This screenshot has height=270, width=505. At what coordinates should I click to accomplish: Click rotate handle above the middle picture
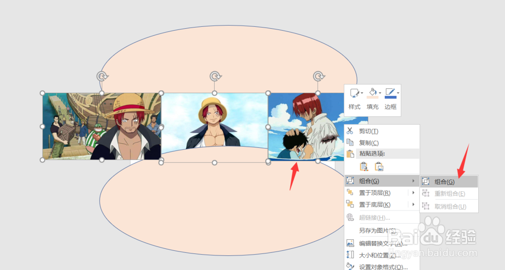point(215,76)
